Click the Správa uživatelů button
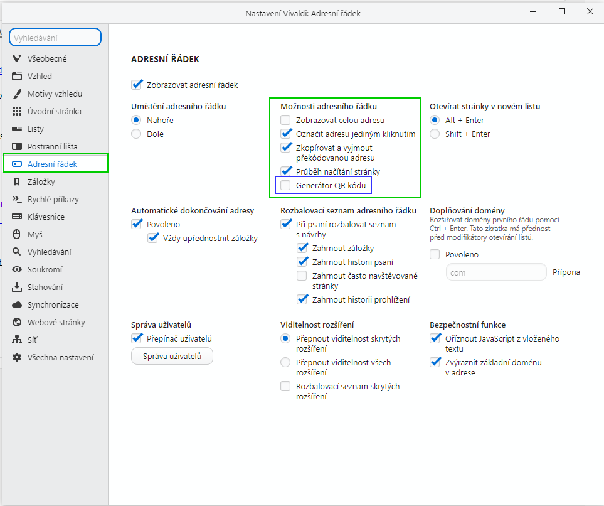604x506 pixels. (x=172, y=356)
